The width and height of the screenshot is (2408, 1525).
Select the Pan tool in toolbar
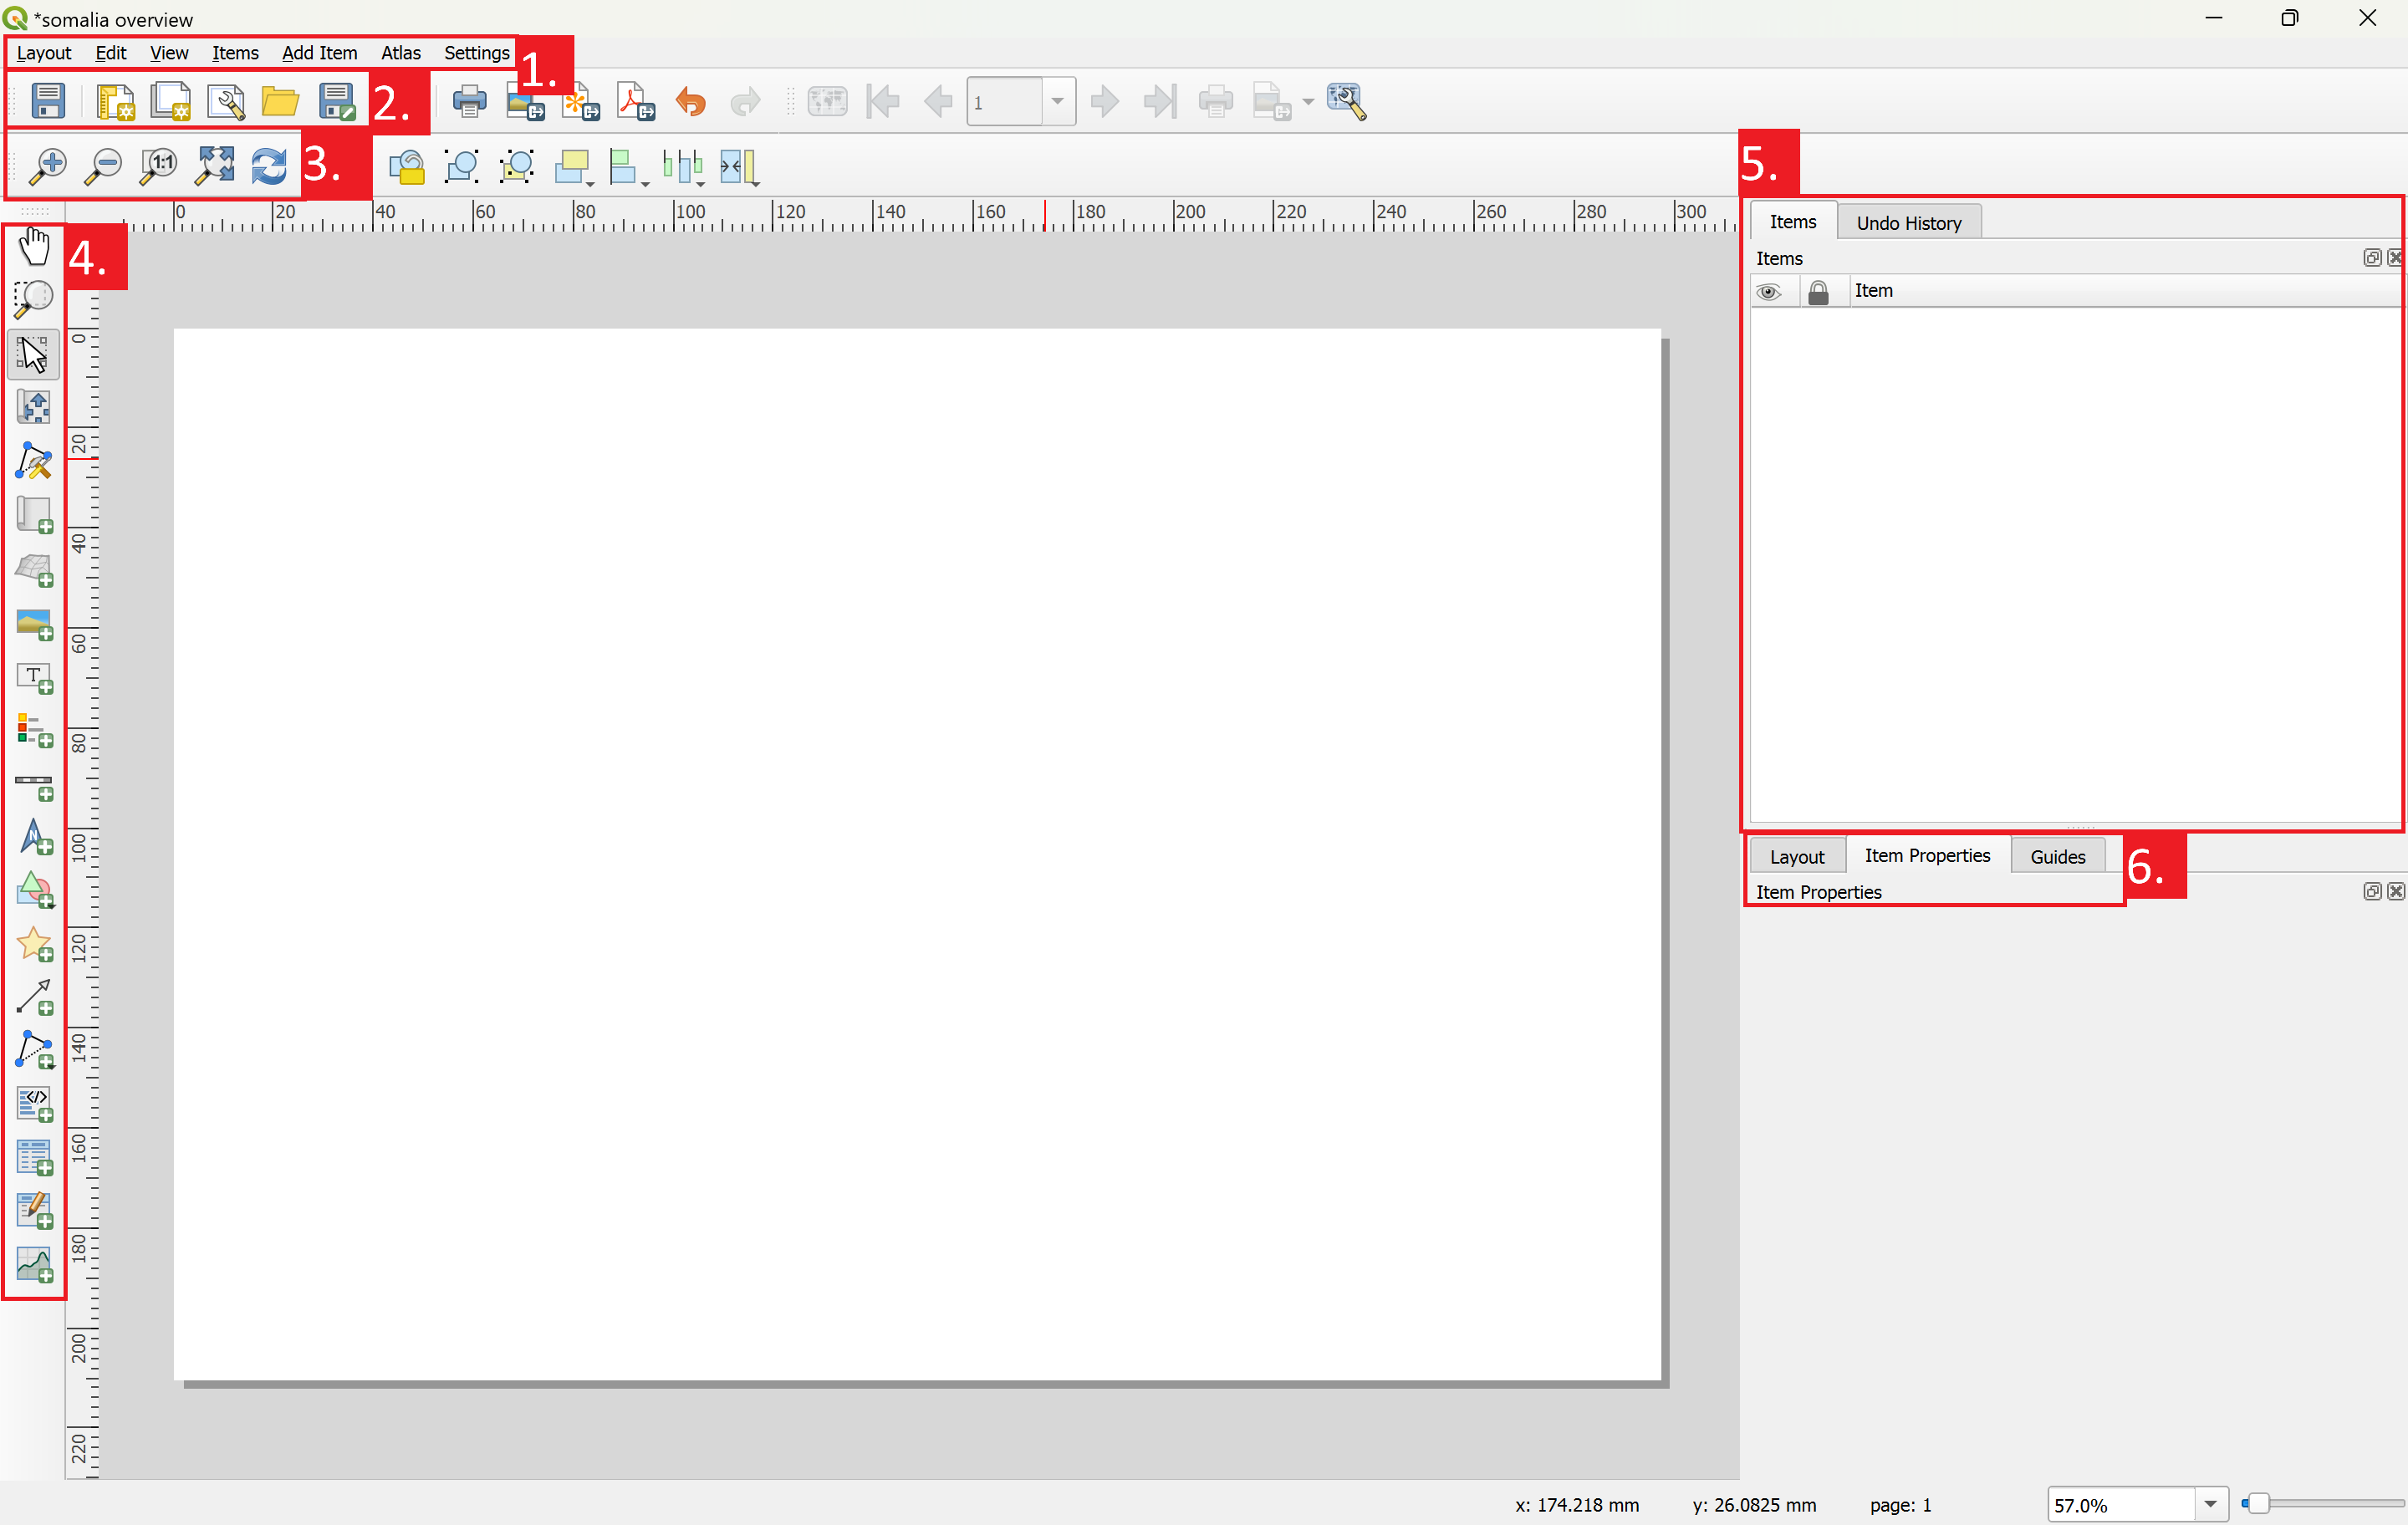pyautogui.click(x=33, y=246)
